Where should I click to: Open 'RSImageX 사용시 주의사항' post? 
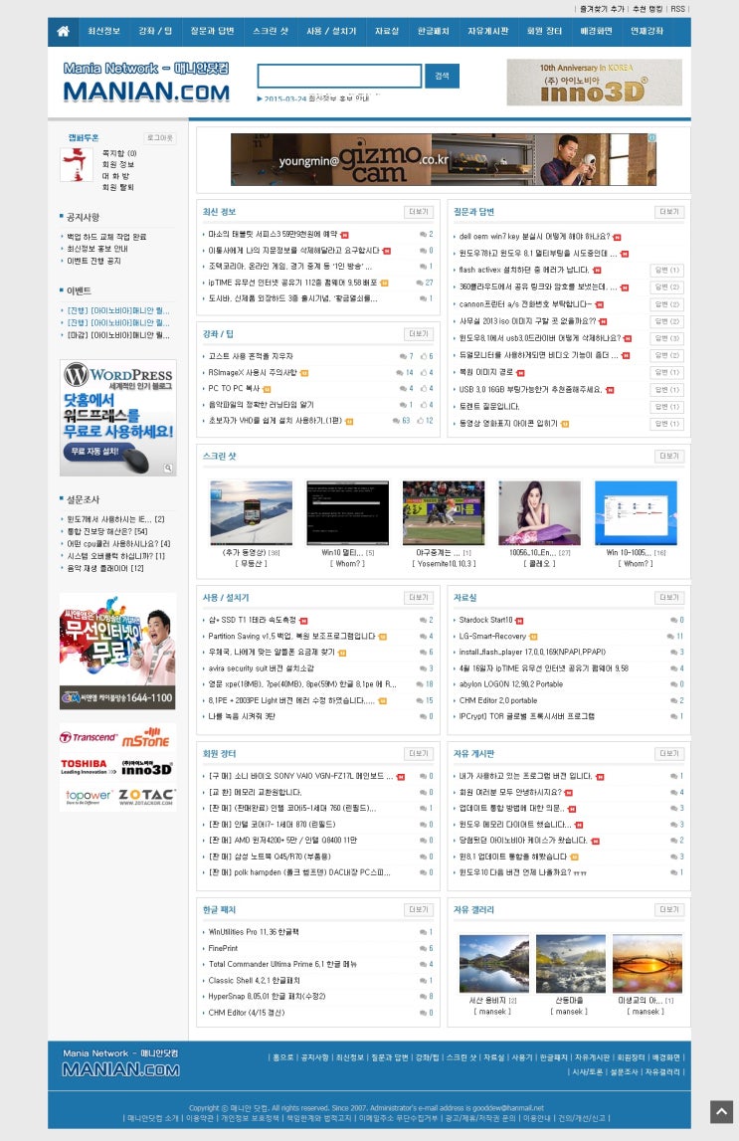point(253,373)
